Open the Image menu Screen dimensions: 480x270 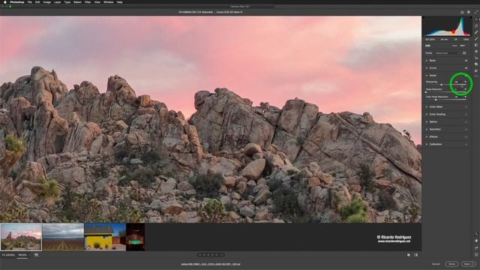pyautogui.click(x=46, y=2)
